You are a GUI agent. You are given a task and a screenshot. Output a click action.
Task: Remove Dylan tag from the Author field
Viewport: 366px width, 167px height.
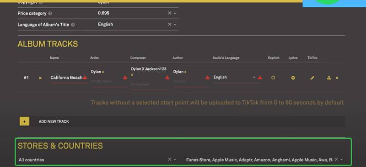(x=185, y=72)
